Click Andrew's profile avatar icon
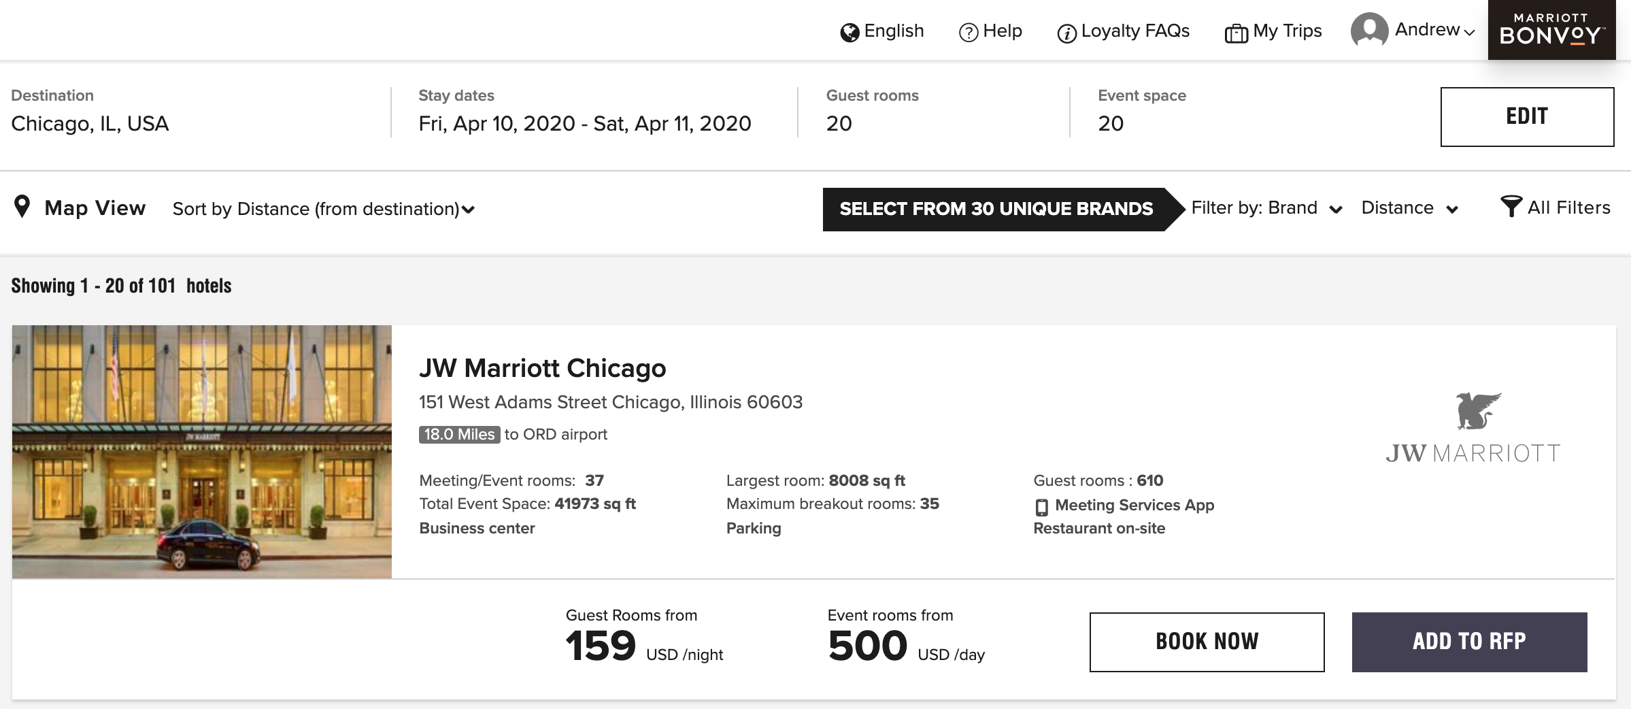This screenshot has height=709, width=1631. tap(1370, 31)
